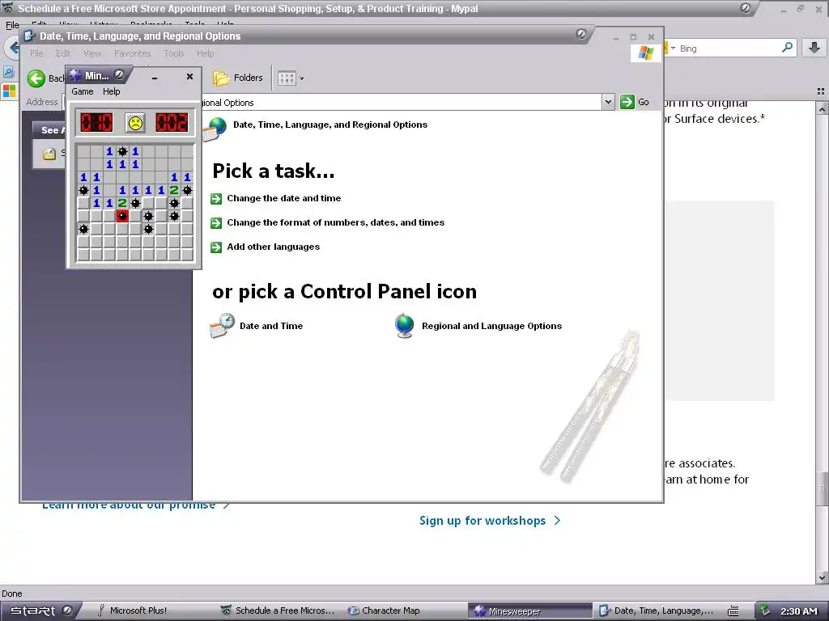829x621 pixels.
Task: Click the Start button on taskbar
Action: point(40,610)
